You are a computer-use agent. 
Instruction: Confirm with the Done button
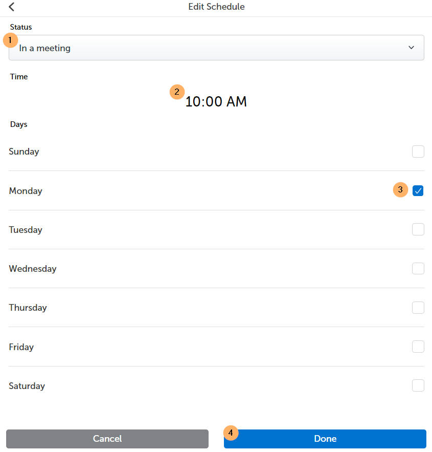[325, 439]
